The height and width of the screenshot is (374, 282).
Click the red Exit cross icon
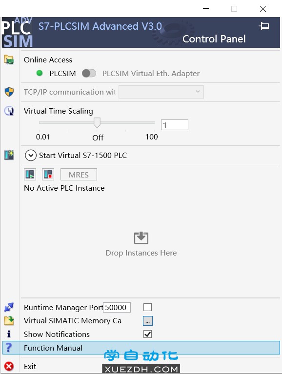click(9, 366)
